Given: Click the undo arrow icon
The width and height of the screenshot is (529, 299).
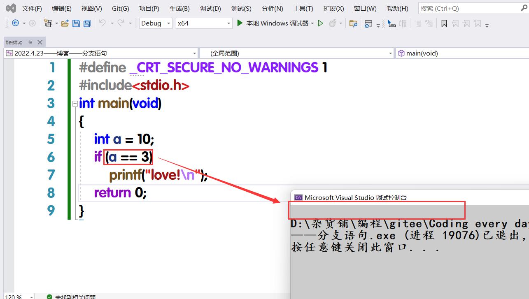Looking at the screenshot, I should click(103, 23).
